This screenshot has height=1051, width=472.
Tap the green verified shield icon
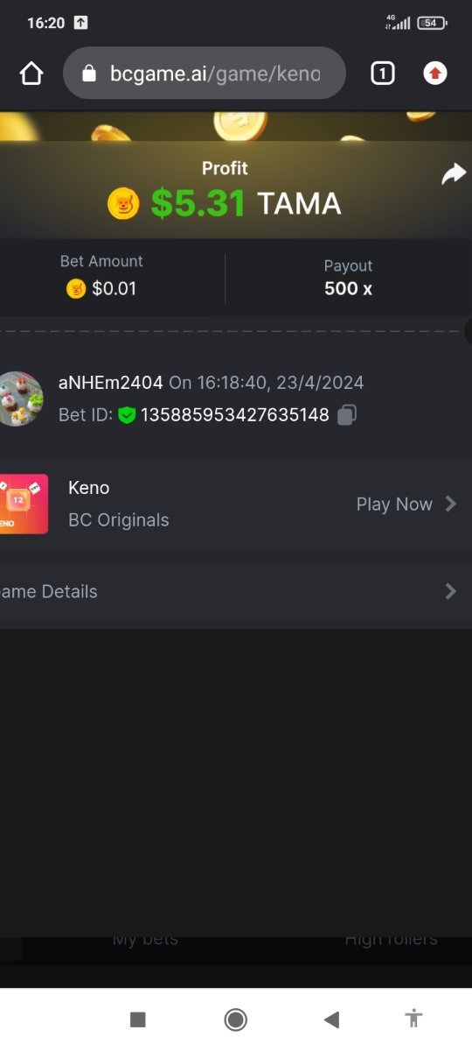(127, 414)
